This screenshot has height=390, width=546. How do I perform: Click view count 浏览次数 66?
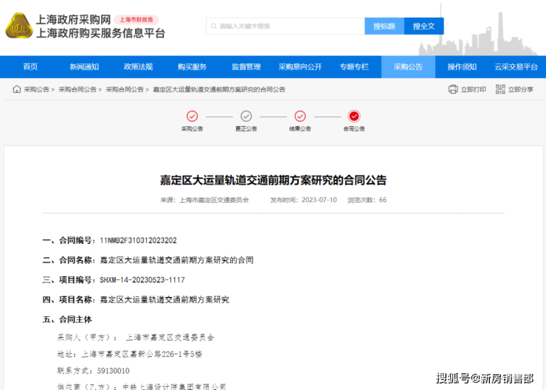tap(367, 200)
